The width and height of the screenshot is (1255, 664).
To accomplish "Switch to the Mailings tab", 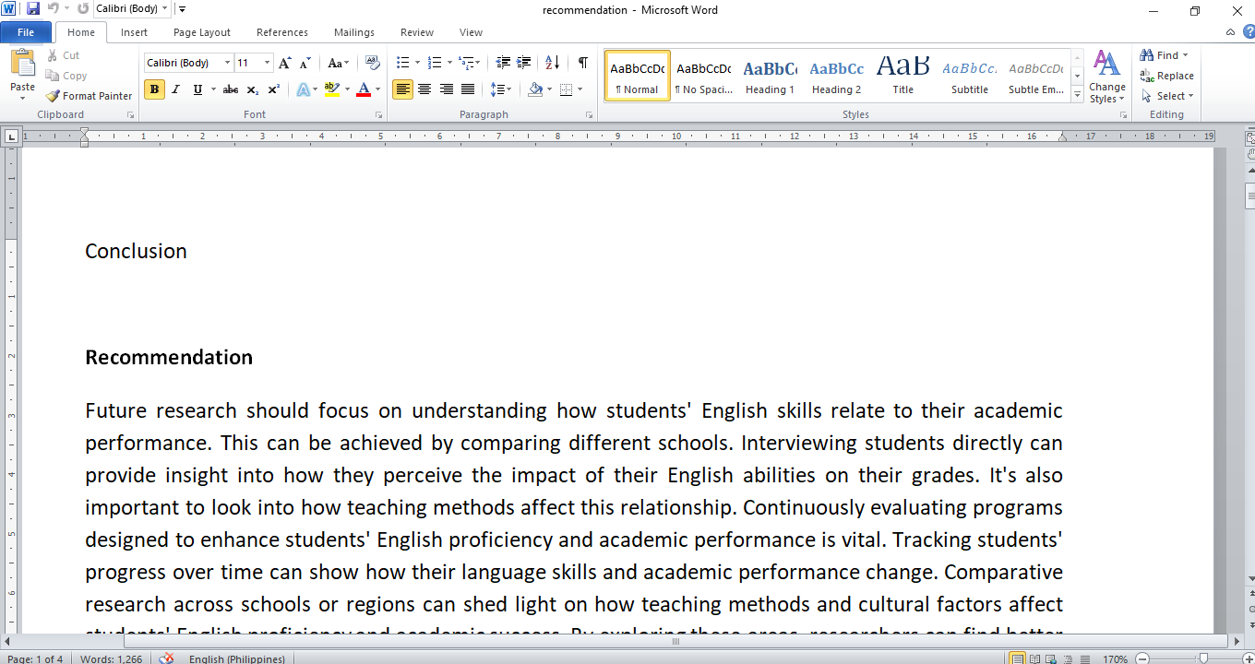I will [354, 32].
